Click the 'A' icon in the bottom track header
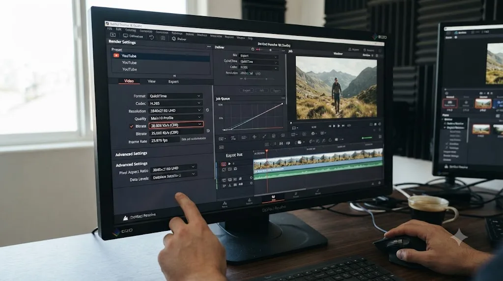 tap(230, 185)
